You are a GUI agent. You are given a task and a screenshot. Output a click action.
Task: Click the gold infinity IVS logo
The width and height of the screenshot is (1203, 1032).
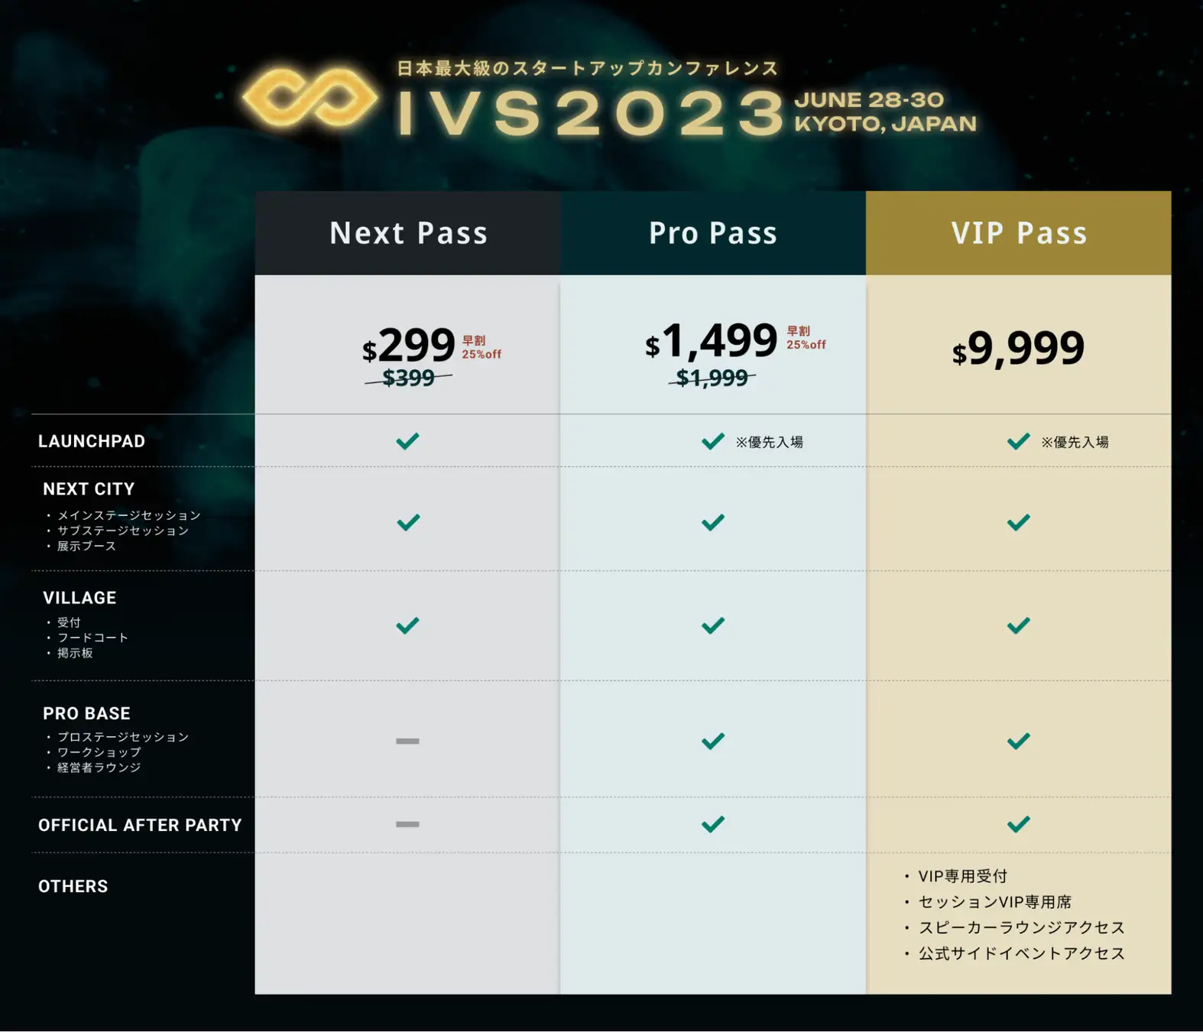click(310, 99)
